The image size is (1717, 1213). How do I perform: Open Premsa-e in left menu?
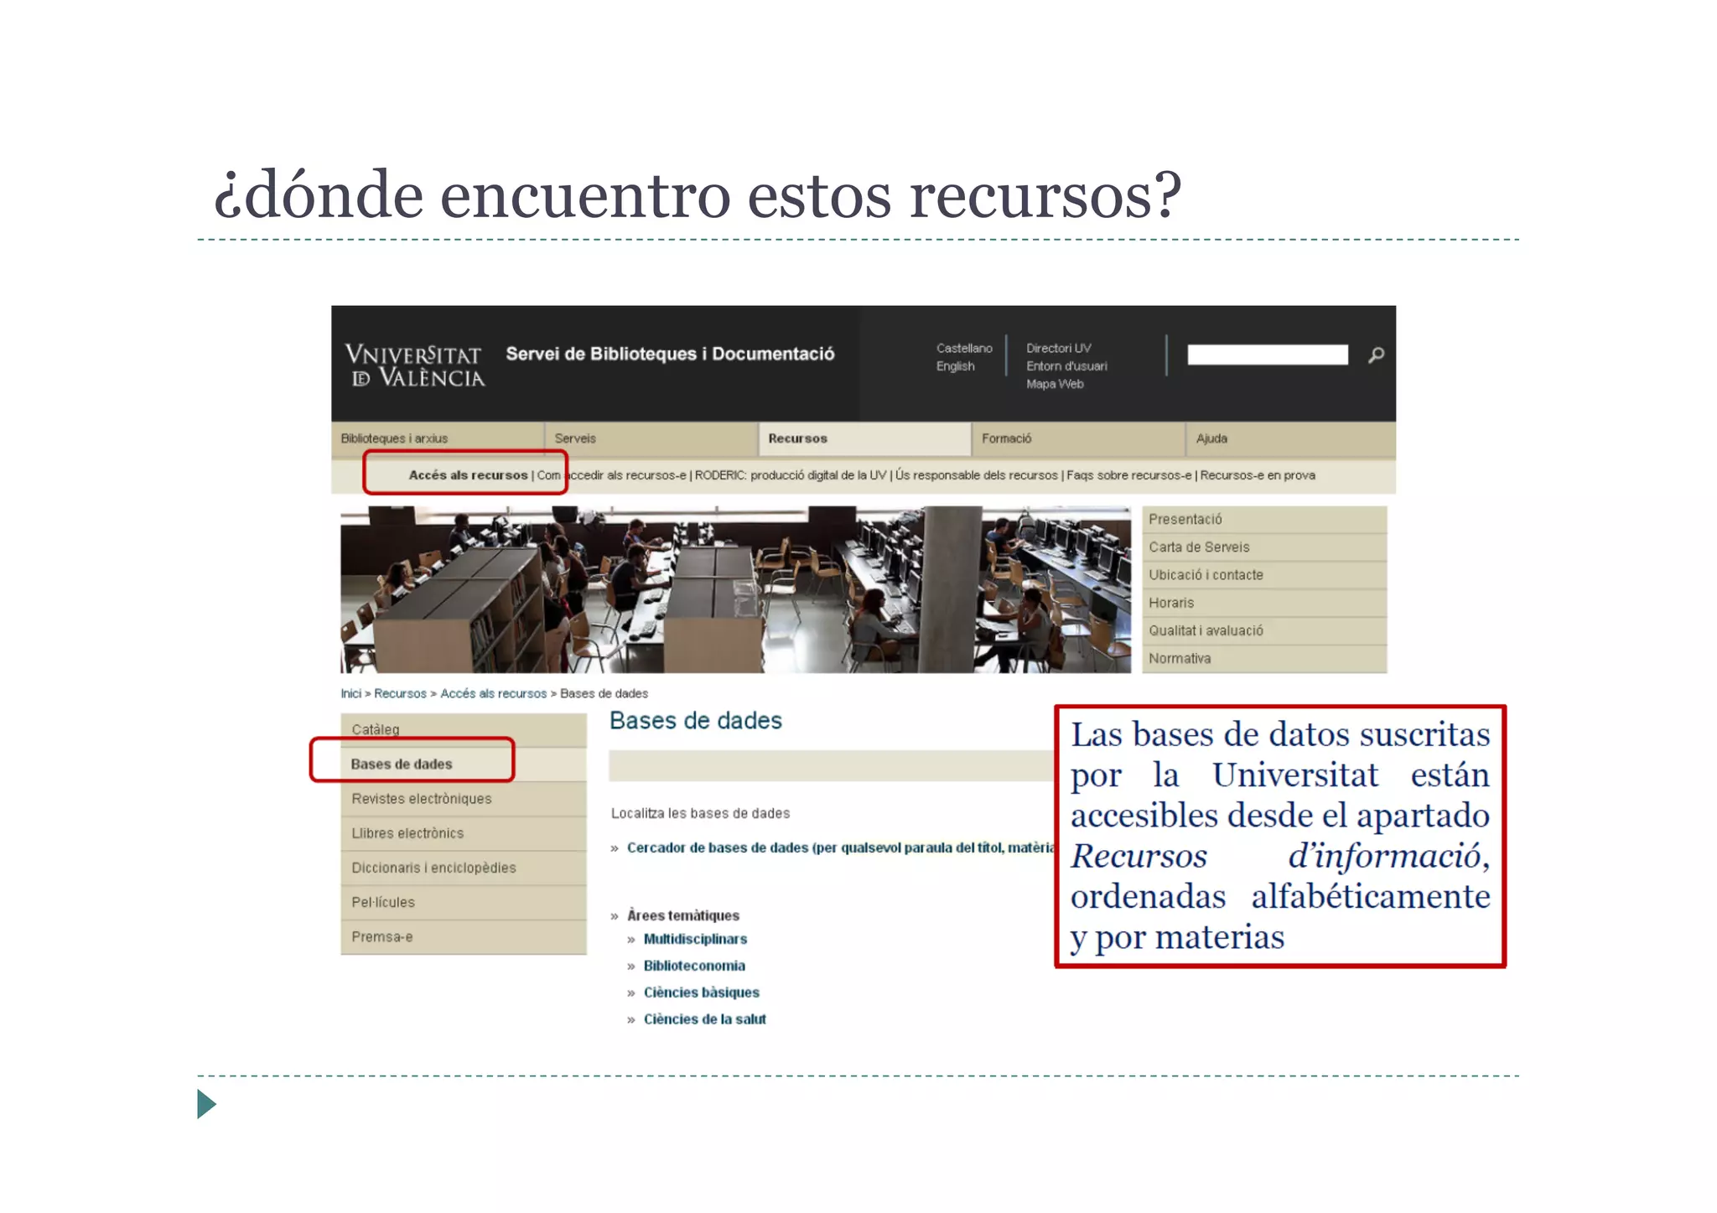click(x=464, y=937)
